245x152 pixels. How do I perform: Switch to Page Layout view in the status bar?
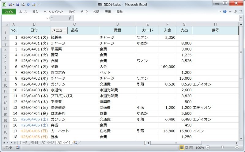coord(187,147)
